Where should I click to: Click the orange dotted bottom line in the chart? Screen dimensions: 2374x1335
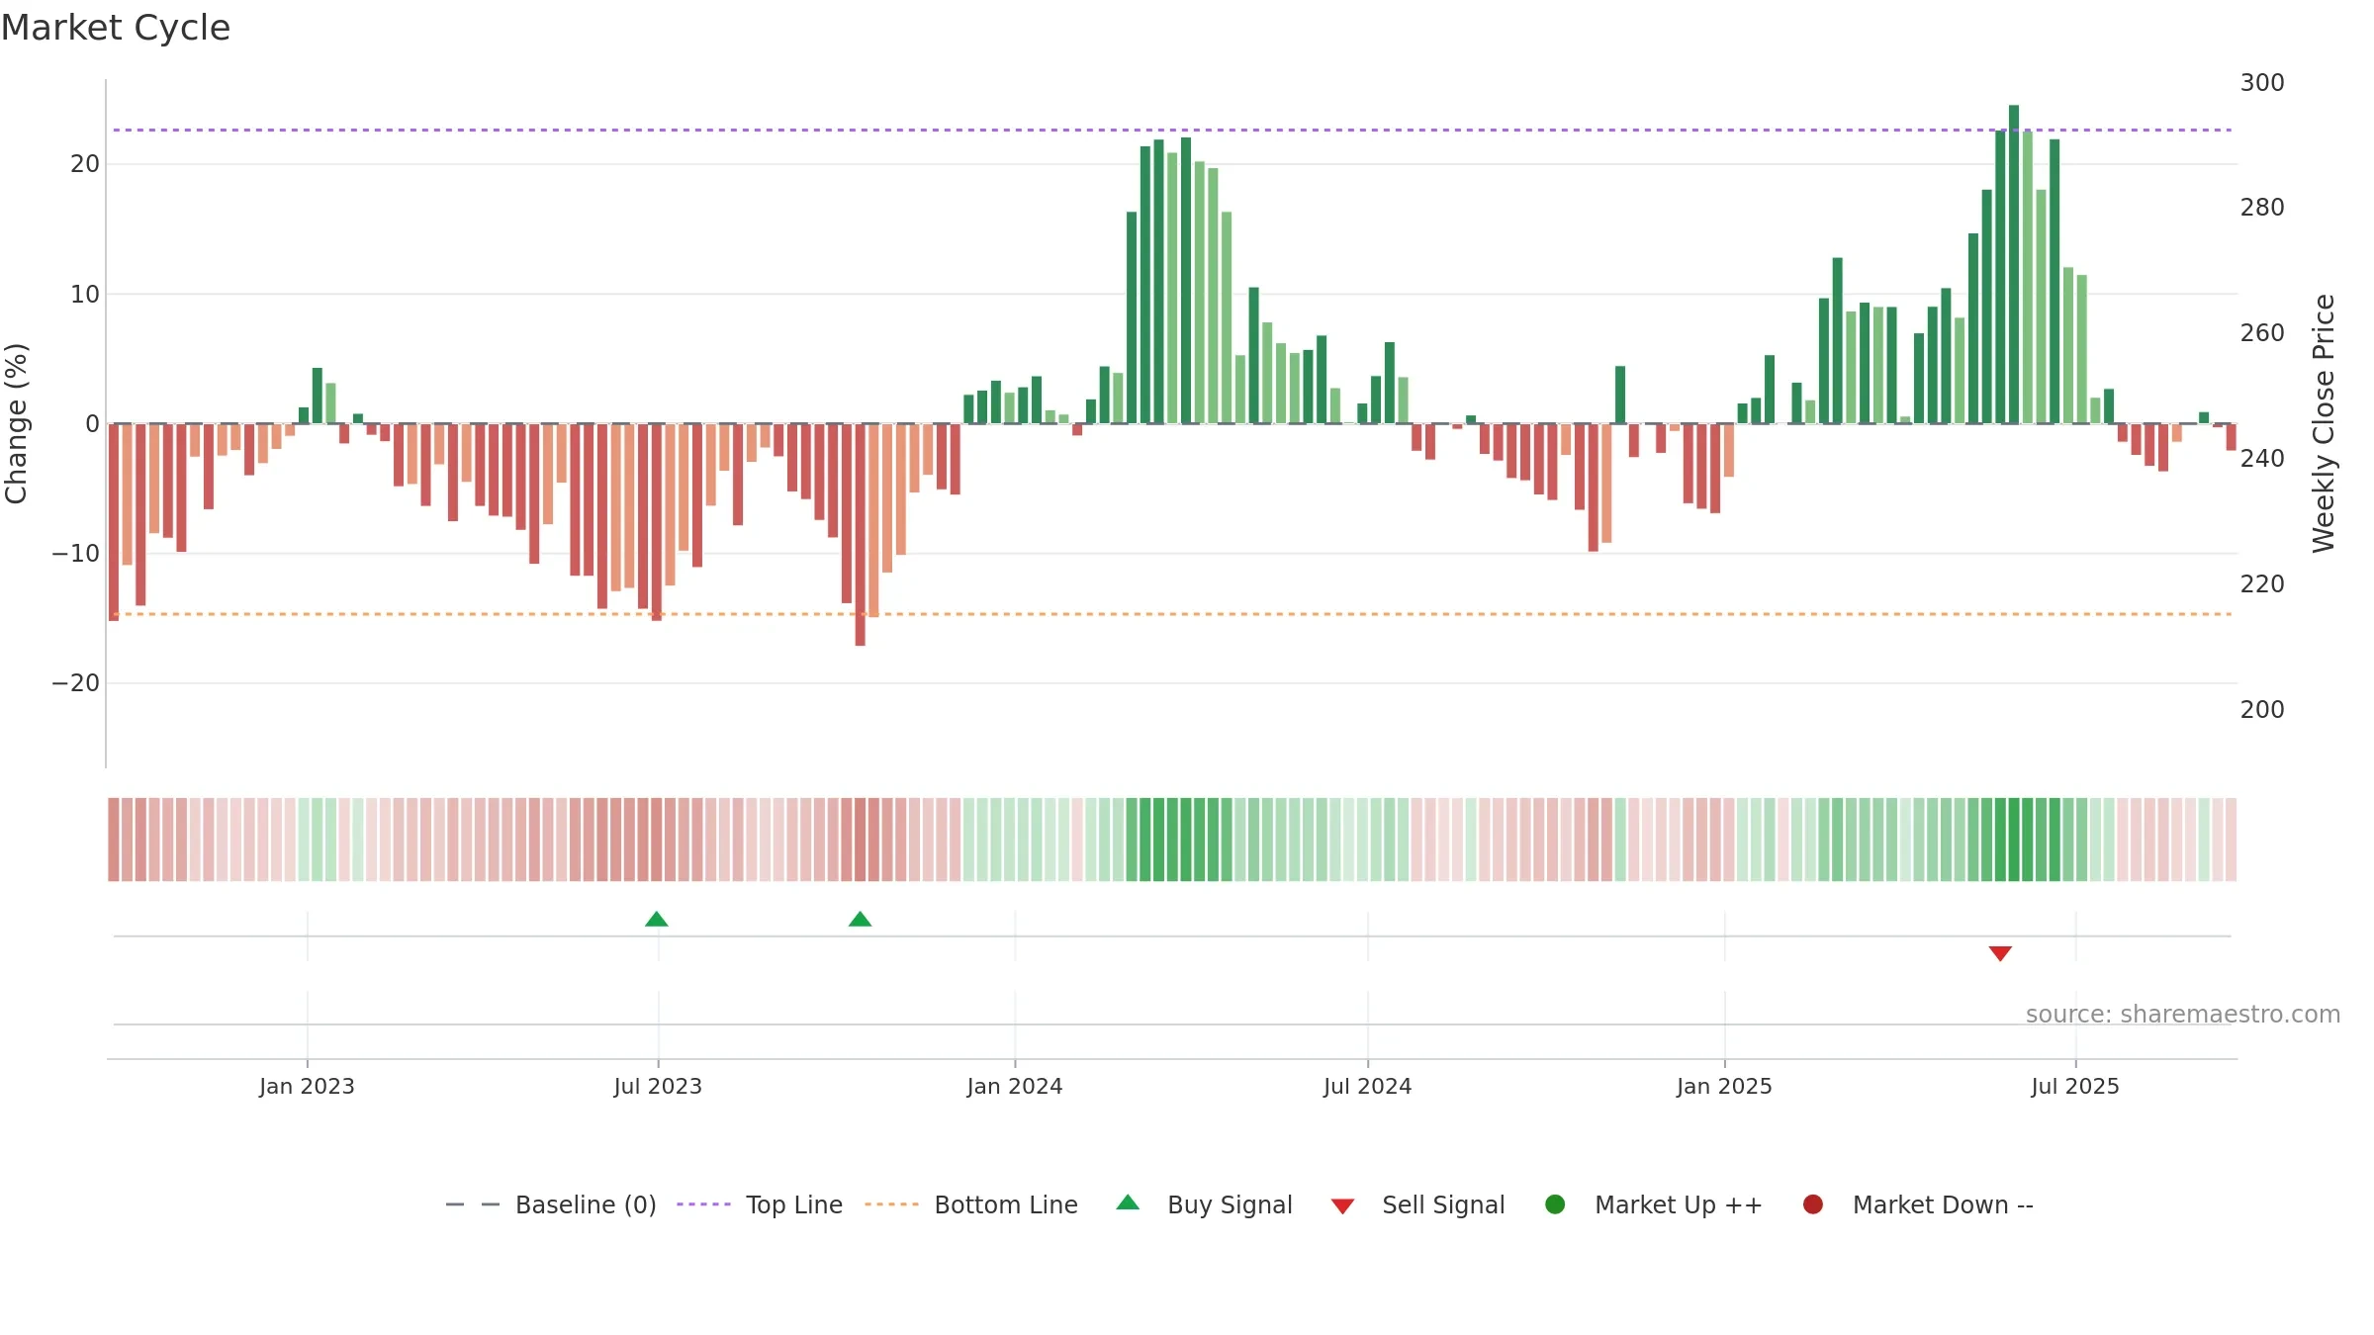1172,614
